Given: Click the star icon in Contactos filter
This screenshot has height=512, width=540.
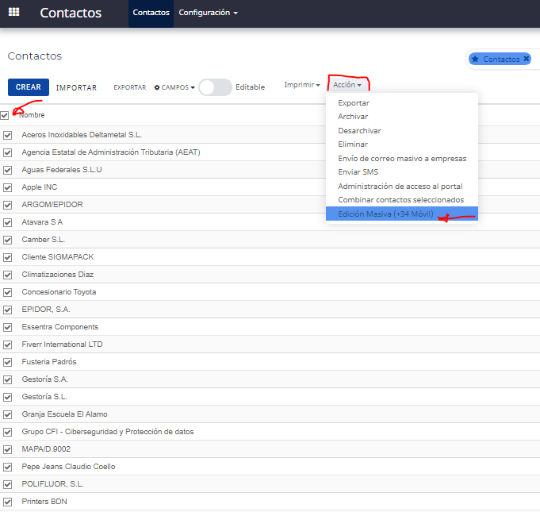Looking at the screenshot, I should pos(475,59).
